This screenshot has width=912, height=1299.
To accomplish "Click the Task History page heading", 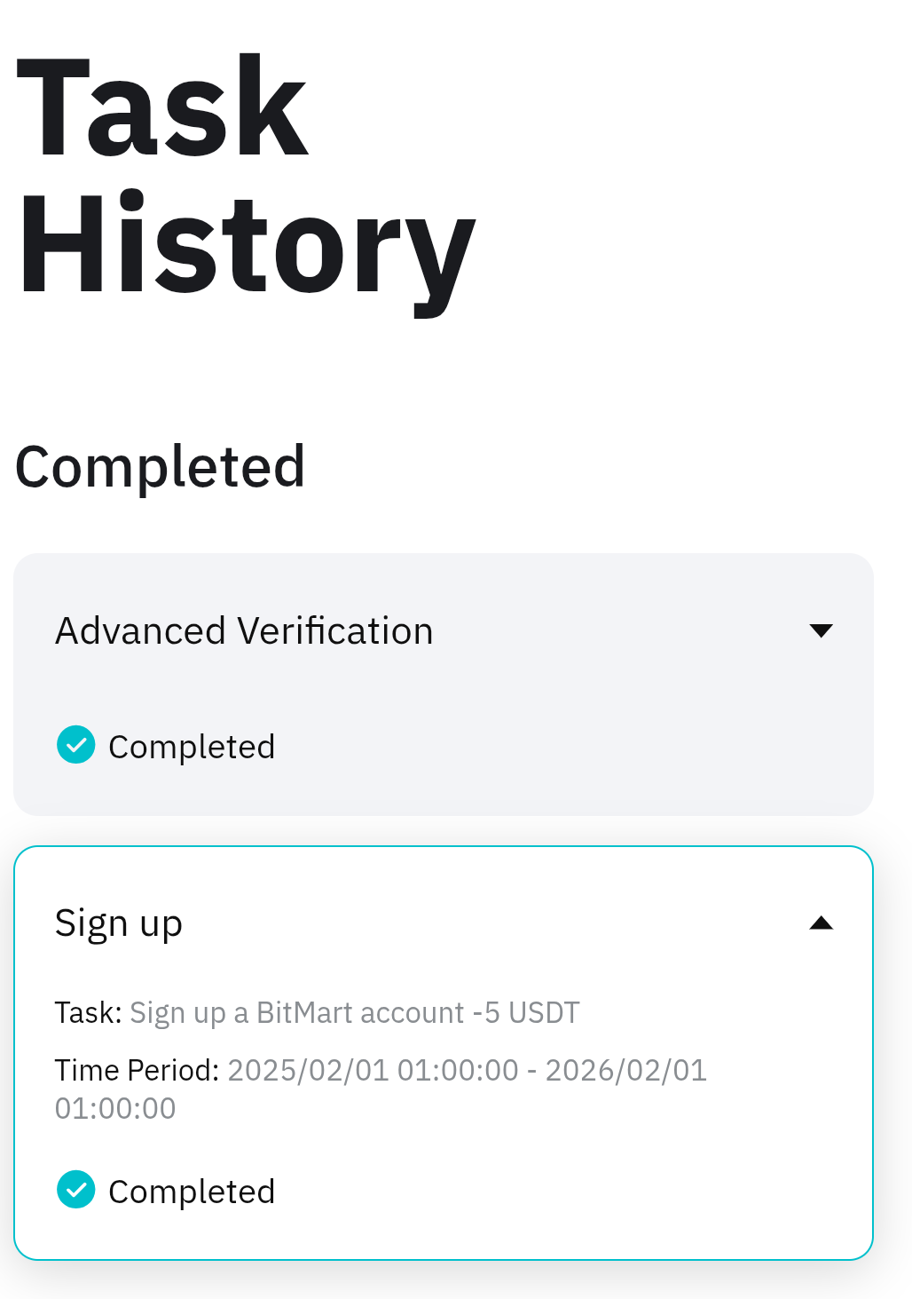I will (247, 176).
